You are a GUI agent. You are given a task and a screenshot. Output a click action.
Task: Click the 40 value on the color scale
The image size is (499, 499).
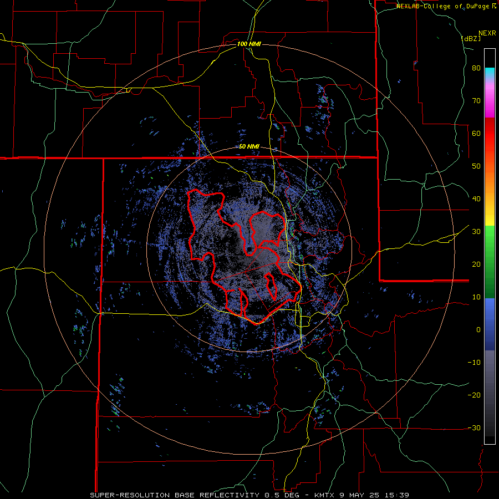(476, 199)
